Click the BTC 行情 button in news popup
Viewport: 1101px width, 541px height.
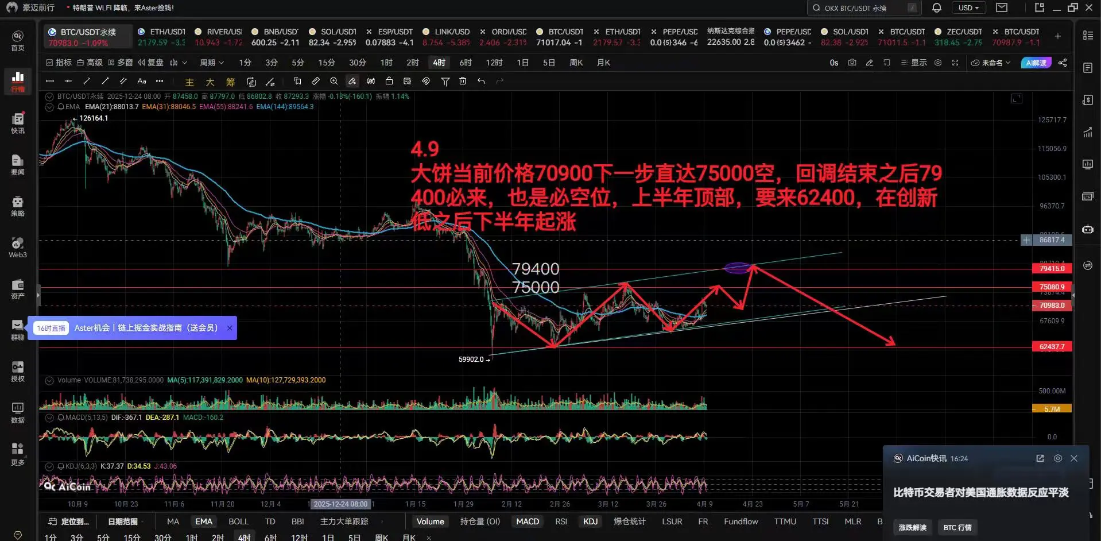(x=957, y=527)
